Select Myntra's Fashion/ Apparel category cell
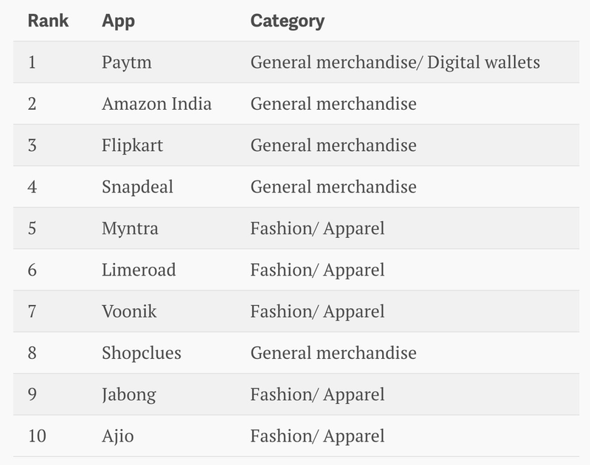 (x=317, y=228)
